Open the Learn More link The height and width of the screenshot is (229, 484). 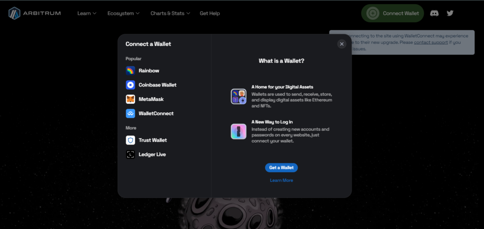(282, 180)
